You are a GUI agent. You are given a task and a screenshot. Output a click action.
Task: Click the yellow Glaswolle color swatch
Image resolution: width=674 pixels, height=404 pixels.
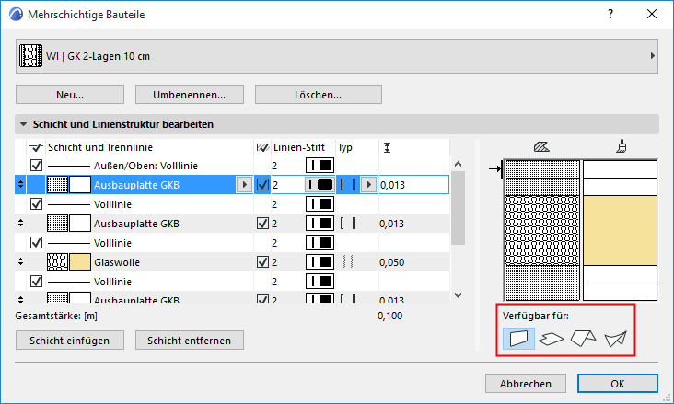point(79,262)
